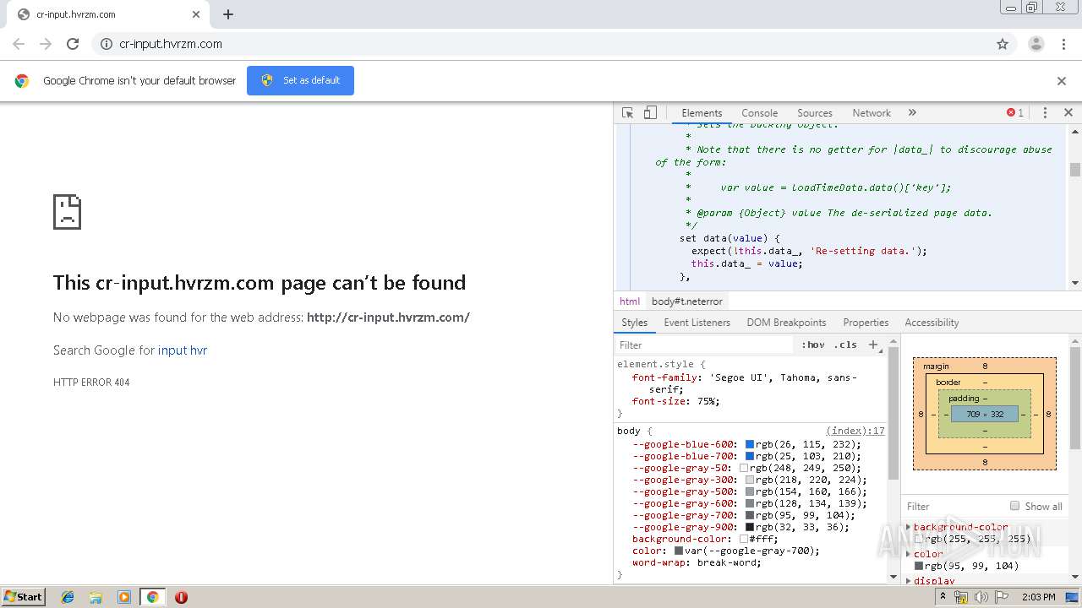Open the (index):17 source link
Screen dimensions: 1082x608
(855, 431)
